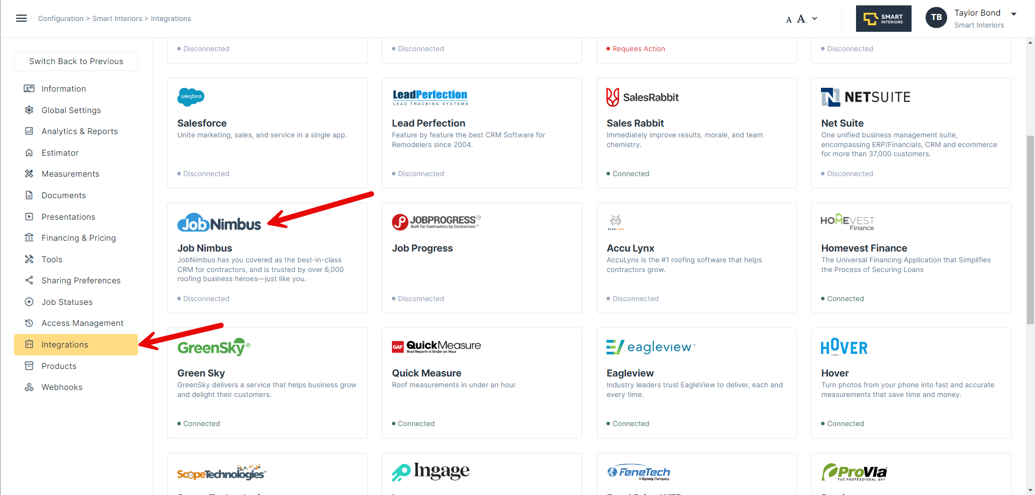
Task: Click the Information sidebar icon
Action: click(29, 88)
